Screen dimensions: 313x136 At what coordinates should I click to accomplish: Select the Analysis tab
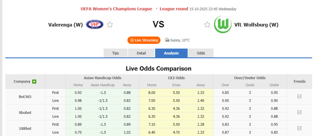(171, 53)
